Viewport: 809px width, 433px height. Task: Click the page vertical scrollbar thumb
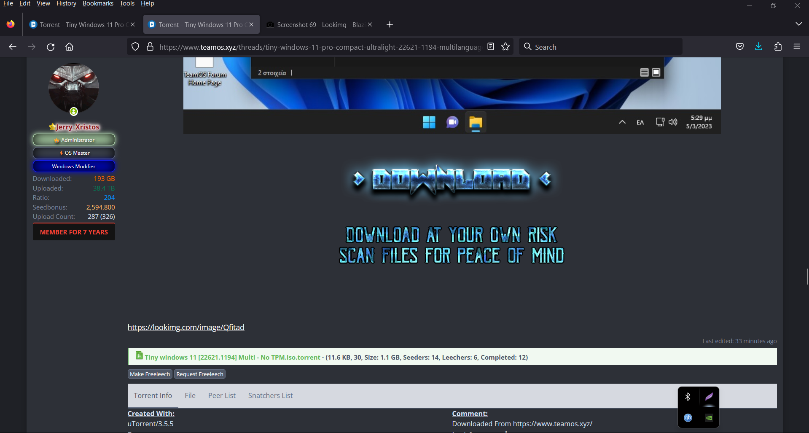(807, 277)
